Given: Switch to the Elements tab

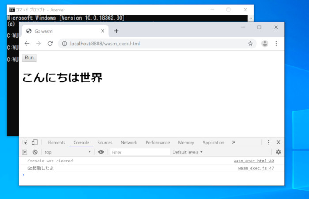Looking at the screenshot, I should (x=57, y=142).
